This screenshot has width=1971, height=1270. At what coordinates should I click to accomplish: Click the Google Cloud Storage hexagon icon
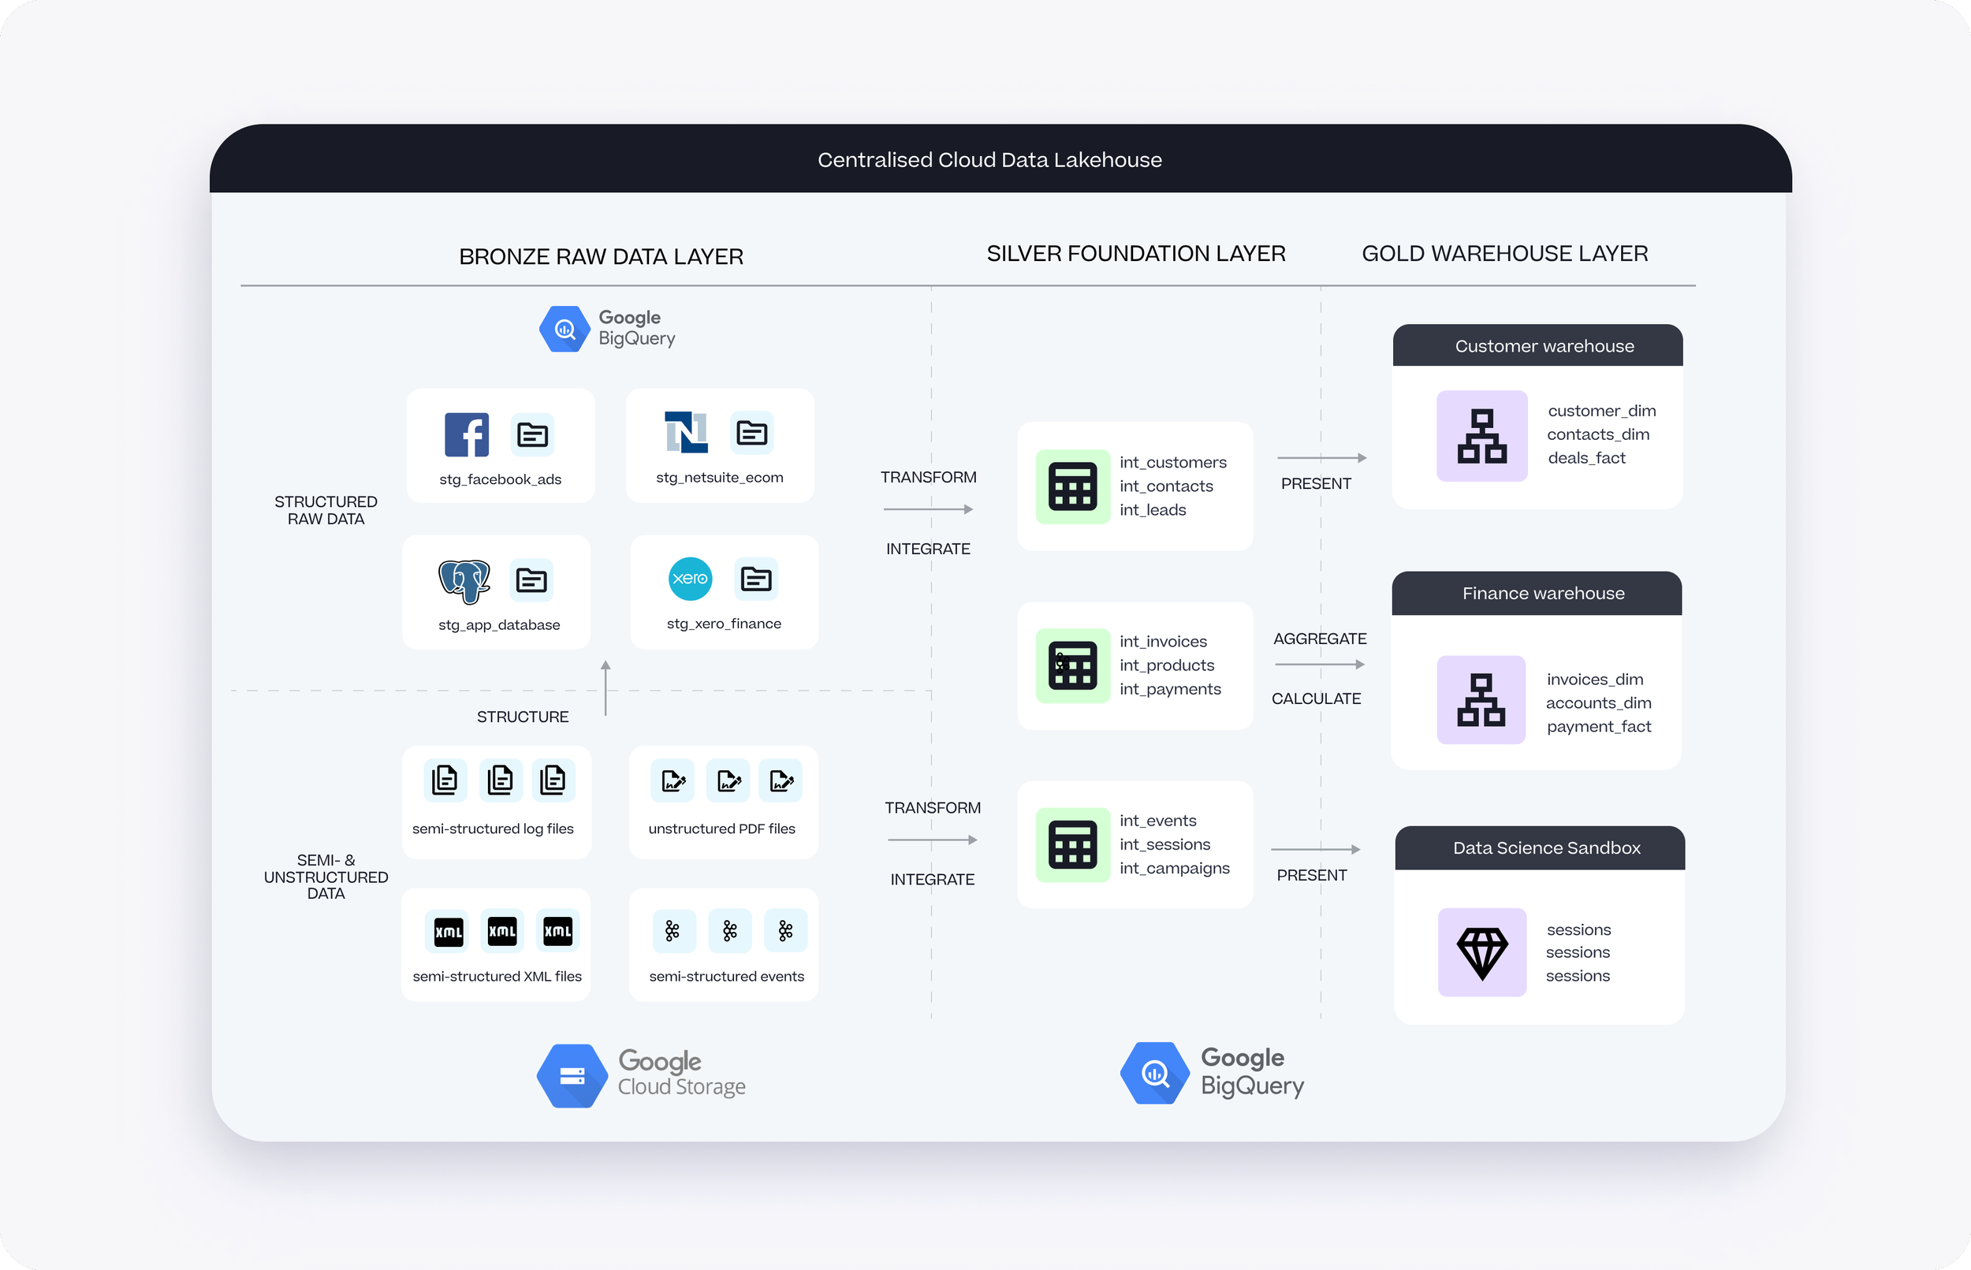572,1075
